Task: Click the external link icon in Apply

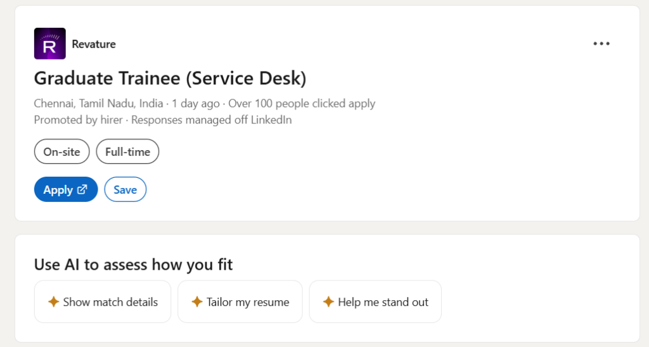Action: coord(82,189)
